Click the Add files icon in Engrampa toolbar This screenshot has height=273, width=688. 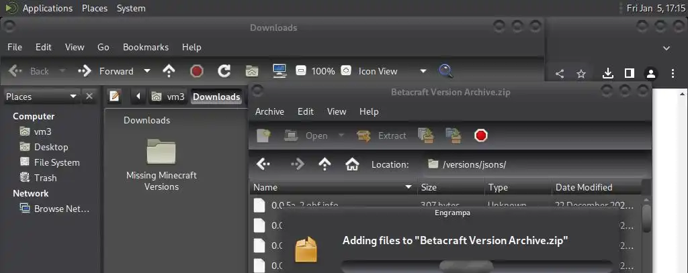425,135
